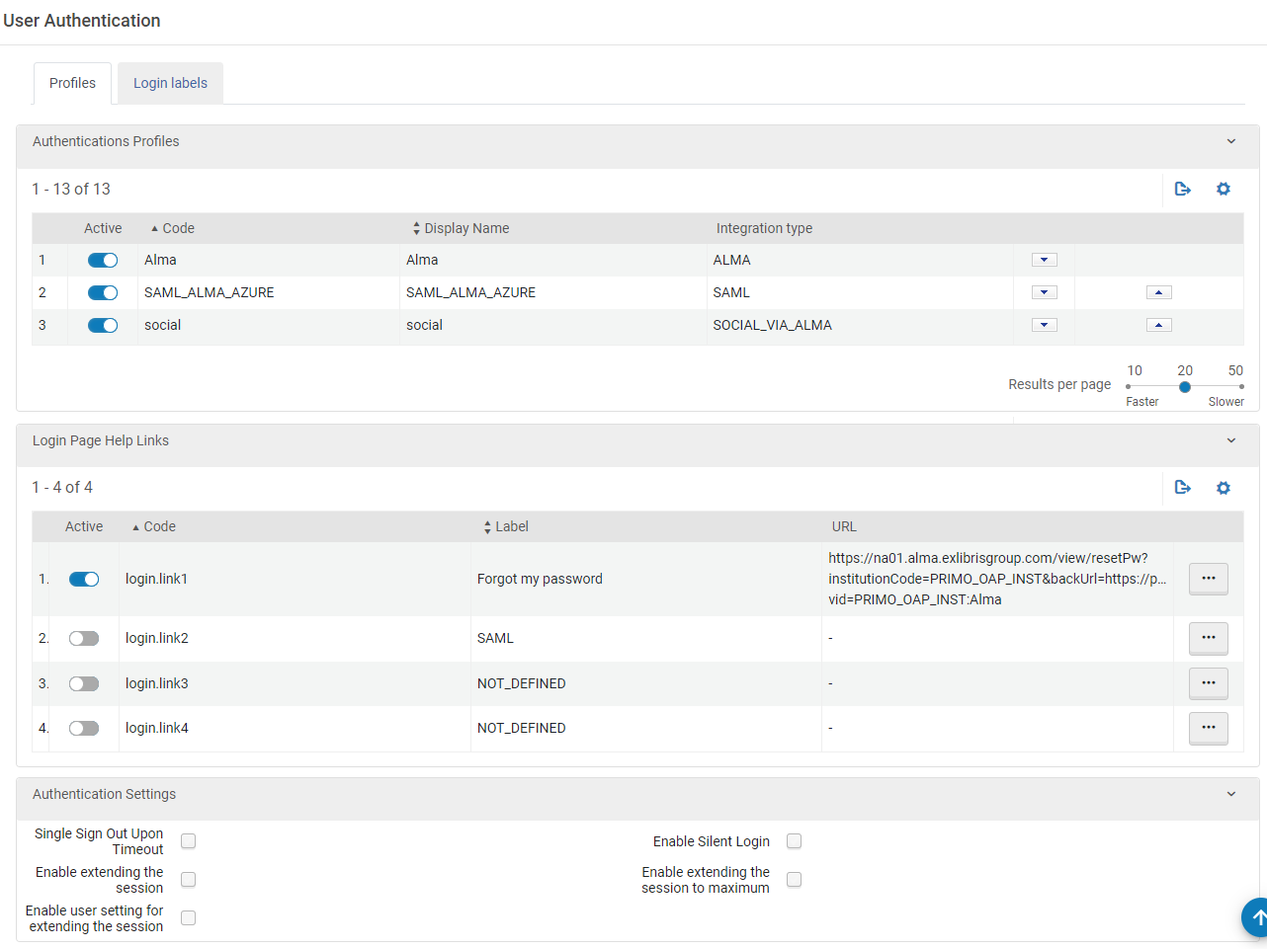Move SAML_ALMA_AZURE profile down
Screen dimensions: 1267x949
click(x=1044, y=292)
